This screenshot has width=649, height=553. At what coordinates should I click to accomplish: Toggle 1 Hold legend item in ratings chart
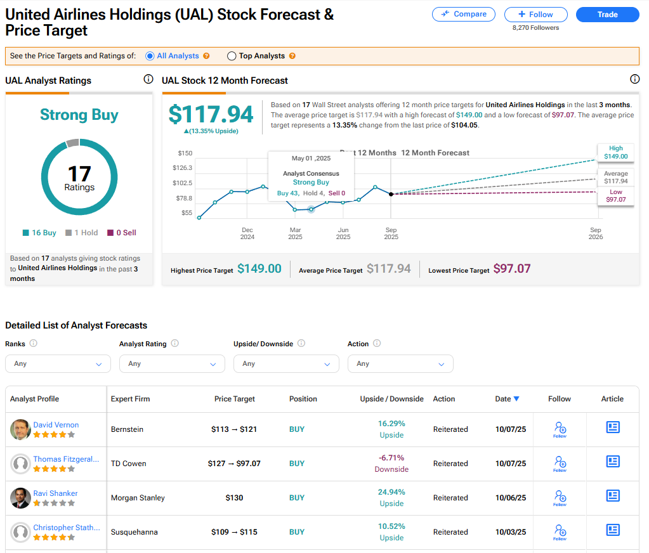[x=82, y=233]
